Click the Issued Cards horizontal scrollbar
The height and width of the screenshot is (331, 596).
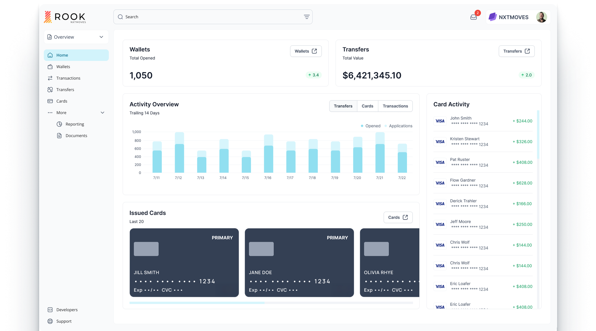(x=197, y=303)
